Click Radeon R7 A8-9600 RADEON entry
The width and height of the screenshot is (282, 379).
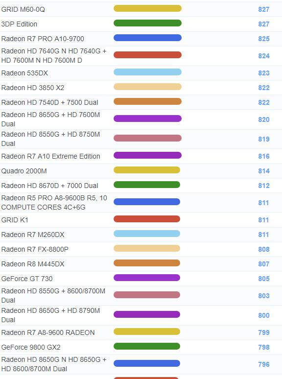coord(48,332)
